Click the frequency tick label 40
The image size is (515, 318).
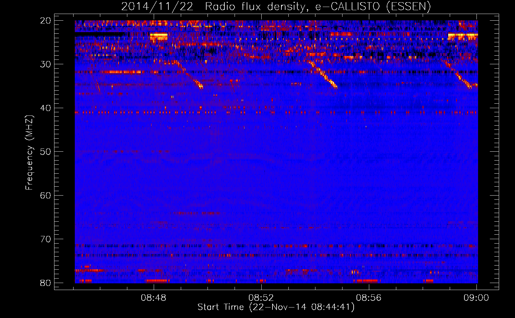tap(46, 108)
